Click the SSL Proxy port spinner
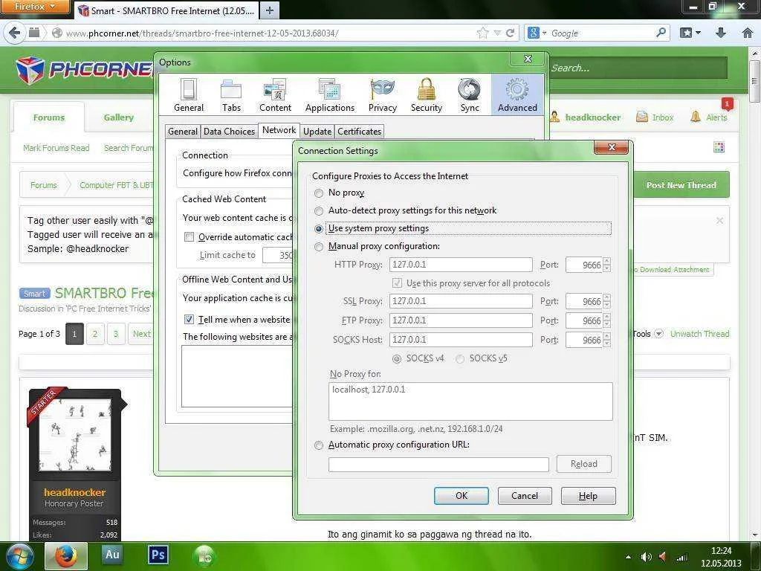Image resolution: width=761 pixels, height=571 pixels. (606, 301)
